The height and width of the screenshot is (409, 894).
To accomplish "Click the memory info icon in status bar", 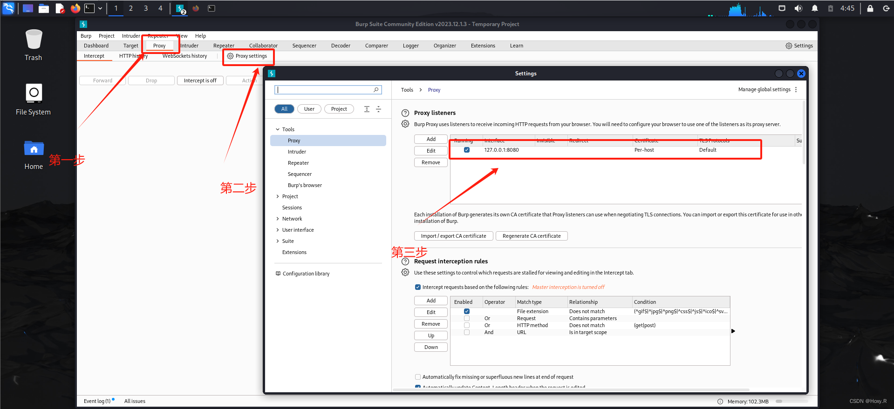I will click(720, 402).
